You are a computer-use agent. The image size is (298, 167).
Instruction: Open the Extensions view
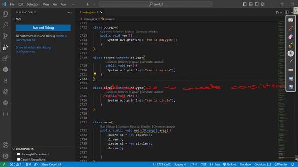tap(6, 58)
